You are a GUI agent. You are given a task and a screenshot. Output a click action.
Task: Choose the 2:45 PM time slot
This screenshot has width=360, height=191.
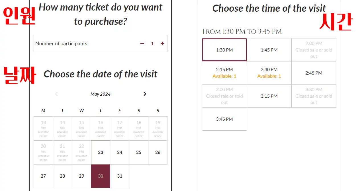[x=314, y=73]
